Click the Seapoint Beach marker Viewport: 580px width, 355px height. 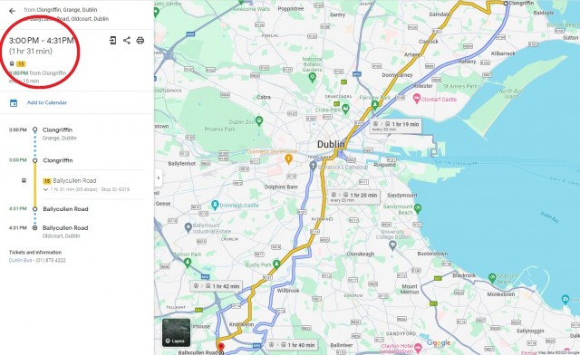492,277
